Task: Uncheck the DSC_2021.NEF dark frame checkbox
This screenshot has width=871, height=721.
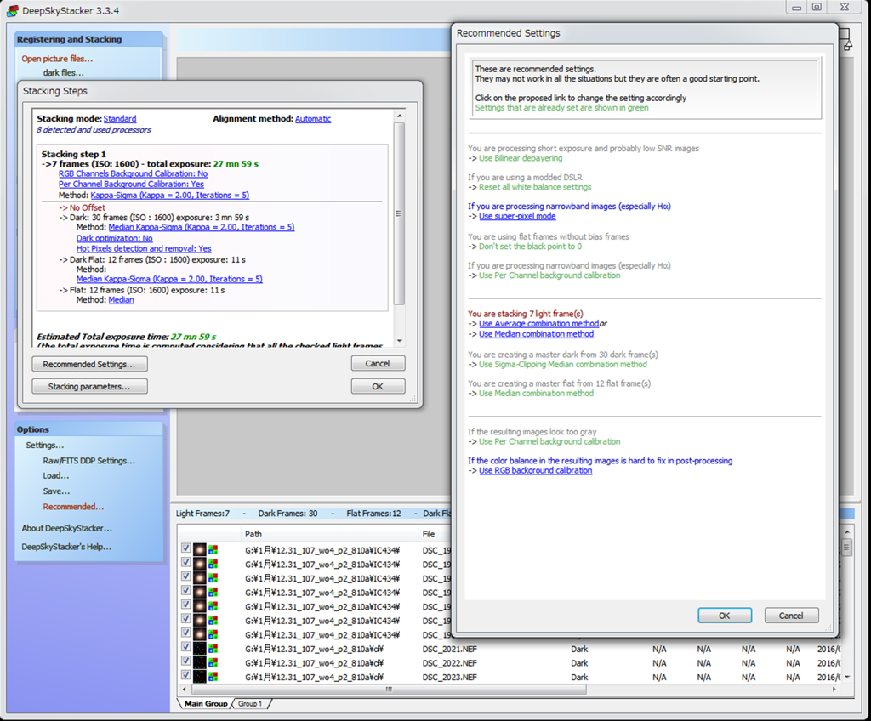Action: click(x=185, y=646)
